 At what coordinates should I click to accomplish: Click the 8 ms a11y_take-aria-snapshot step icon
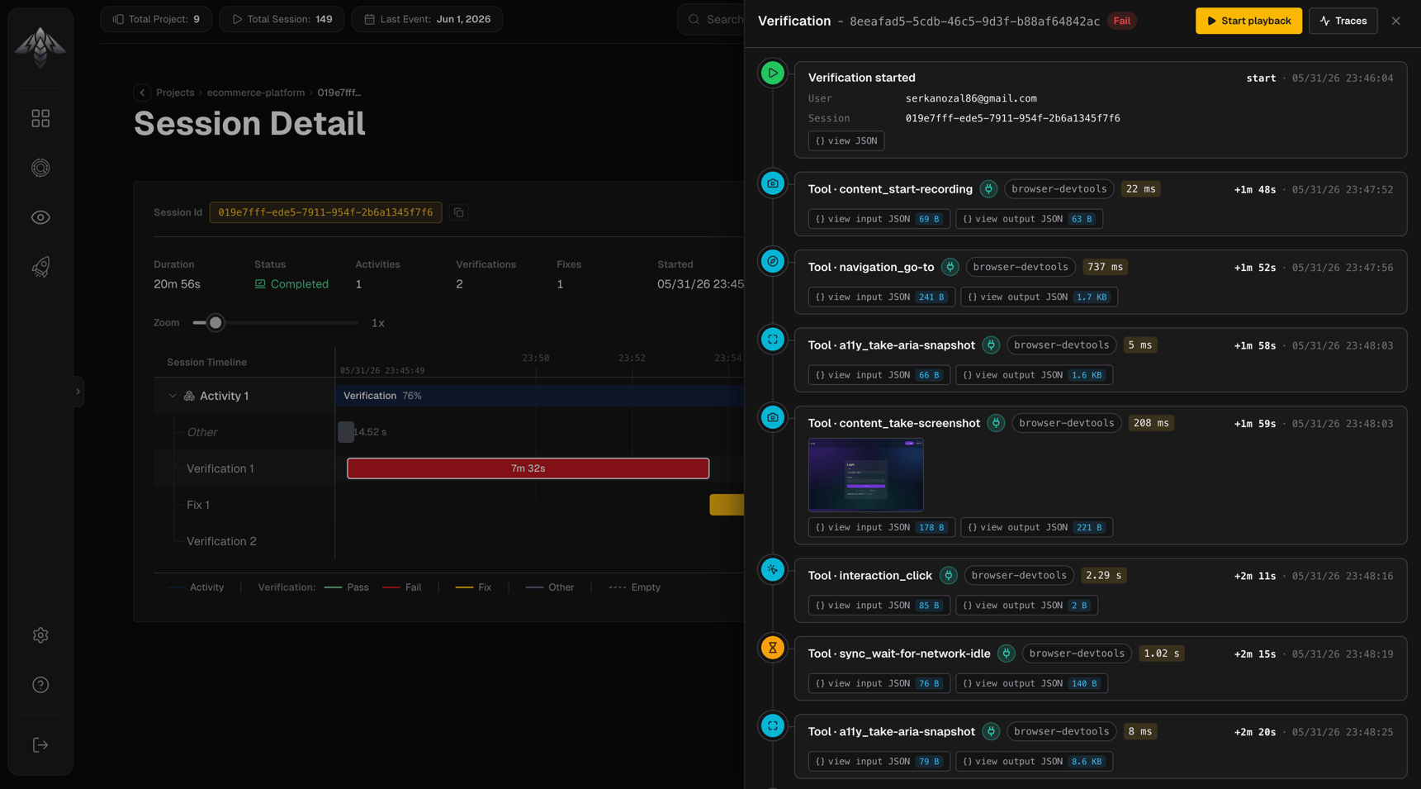pos(773,726)
